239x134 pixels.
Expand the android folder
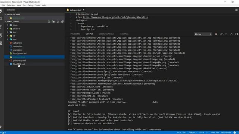[x=7, y=29]
